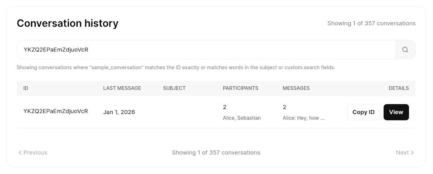Click the left chevron beside Previous
Viewport: 433px width, 174px height.
click(20, 152)
